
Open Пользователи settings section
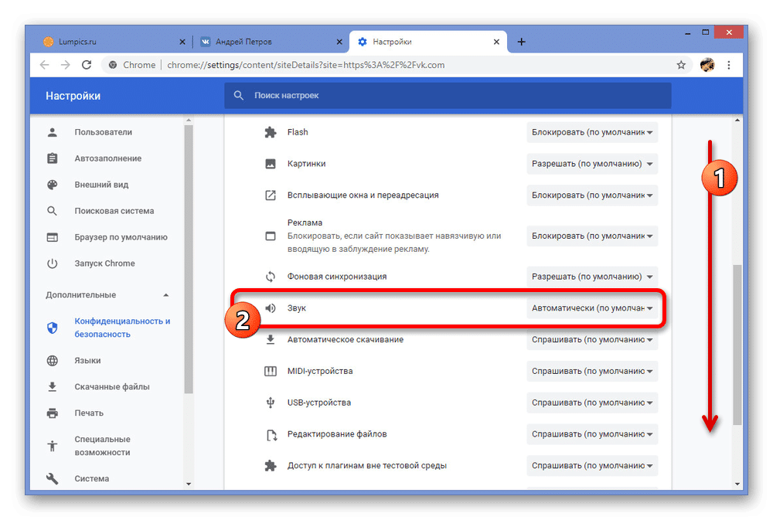pyautogui.click(x=104, y=132)
